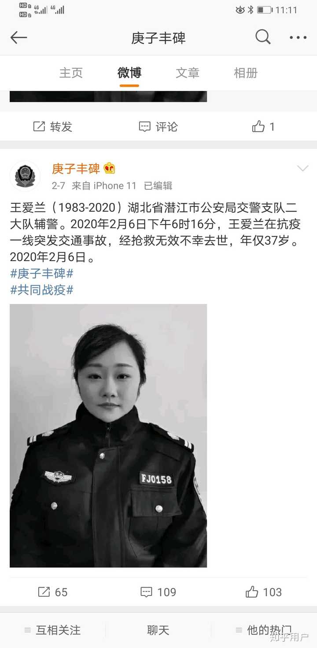Like the top post with one like
This screenshot has height=648, width=317.
[258, 127]
